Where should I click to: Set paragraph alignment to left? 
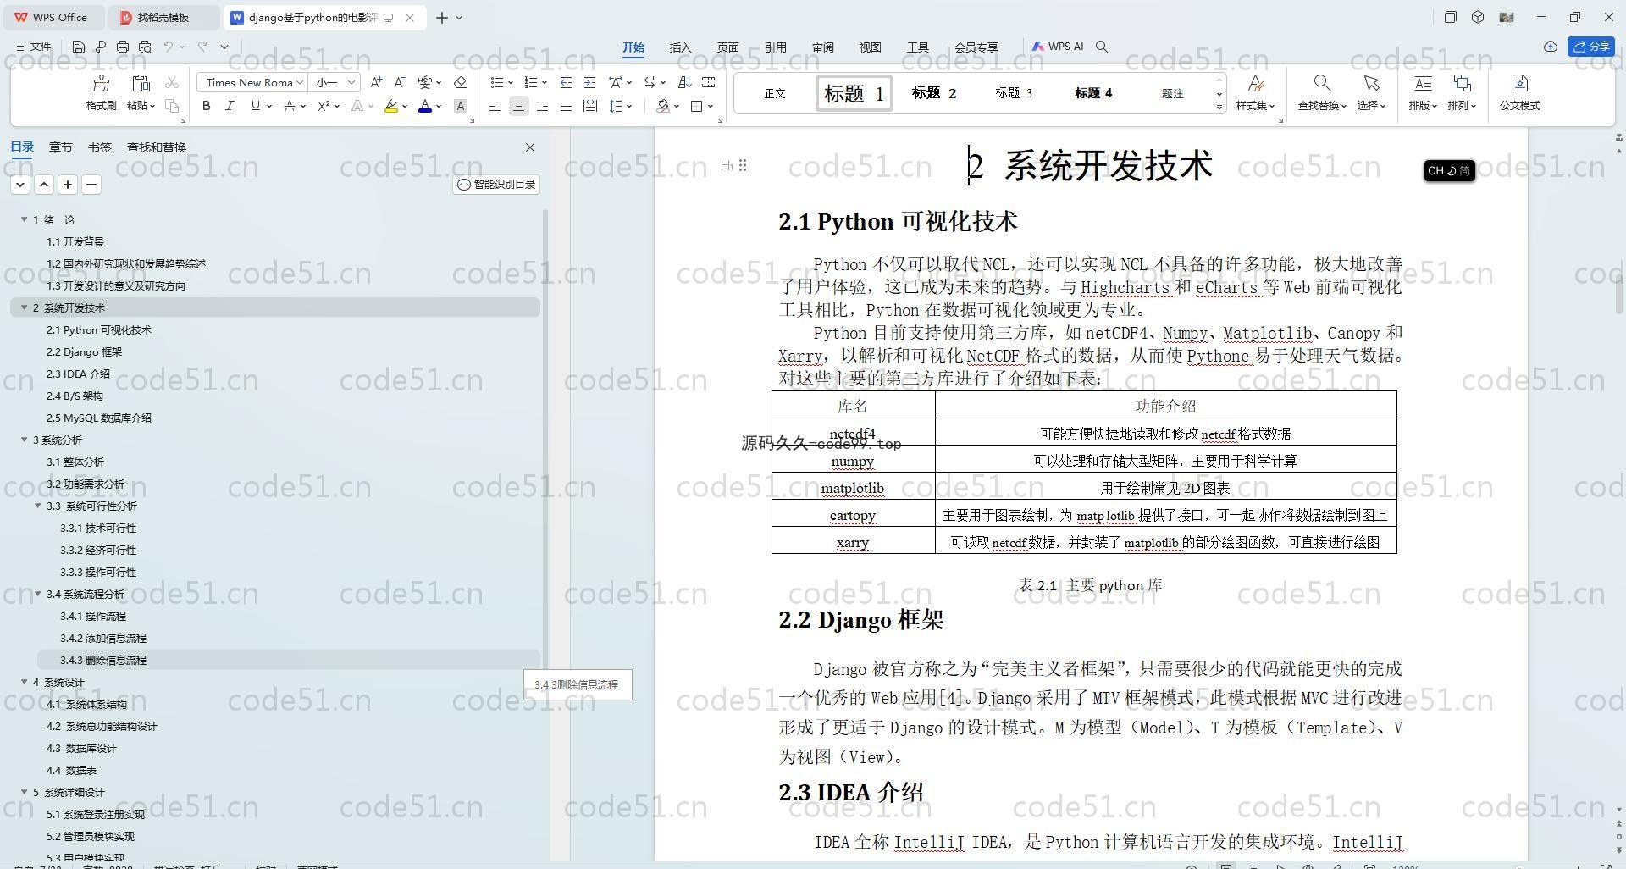(495, 106)
